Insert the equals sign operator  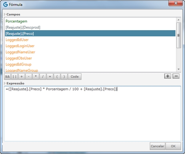pyautogui.click(x=50, y=77)
